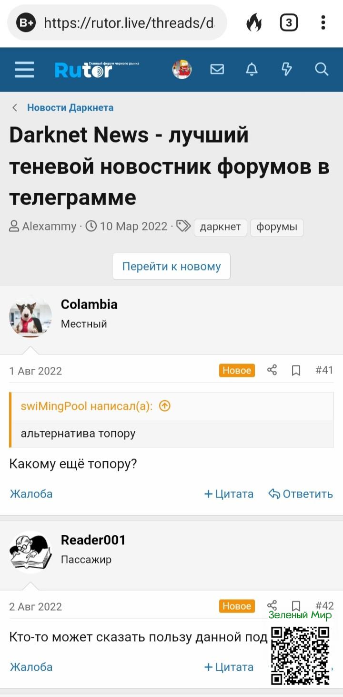Bookmark post #41
The height and width of the screenshot is (697, 343).
point(296,370)
